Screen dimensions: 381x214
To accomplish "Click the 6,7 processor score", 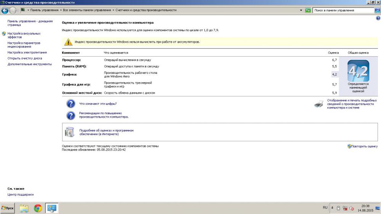I will point(335,60).
